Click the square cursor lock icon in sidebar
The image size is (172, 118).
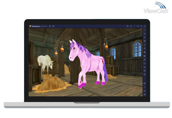point(145,41)
